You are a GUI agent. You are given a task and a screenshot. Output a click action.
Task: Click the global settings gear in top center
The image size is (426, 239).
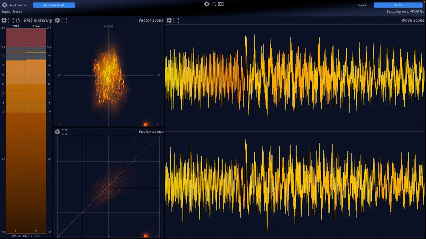click(207, 4)
